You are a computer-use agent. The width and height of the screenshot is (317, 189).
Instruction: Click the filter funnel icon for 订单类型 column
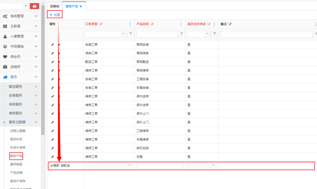pos(130,34)
